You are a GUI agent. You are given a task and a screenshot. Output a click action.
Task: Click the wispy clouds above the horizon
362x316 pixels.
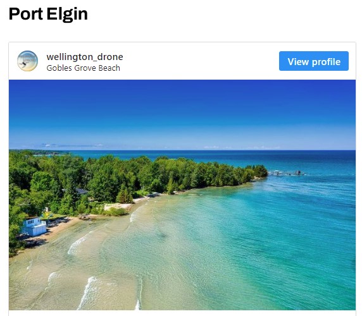(72, 145)
